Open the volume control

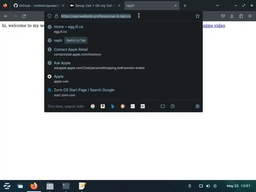tap(208, 186)
